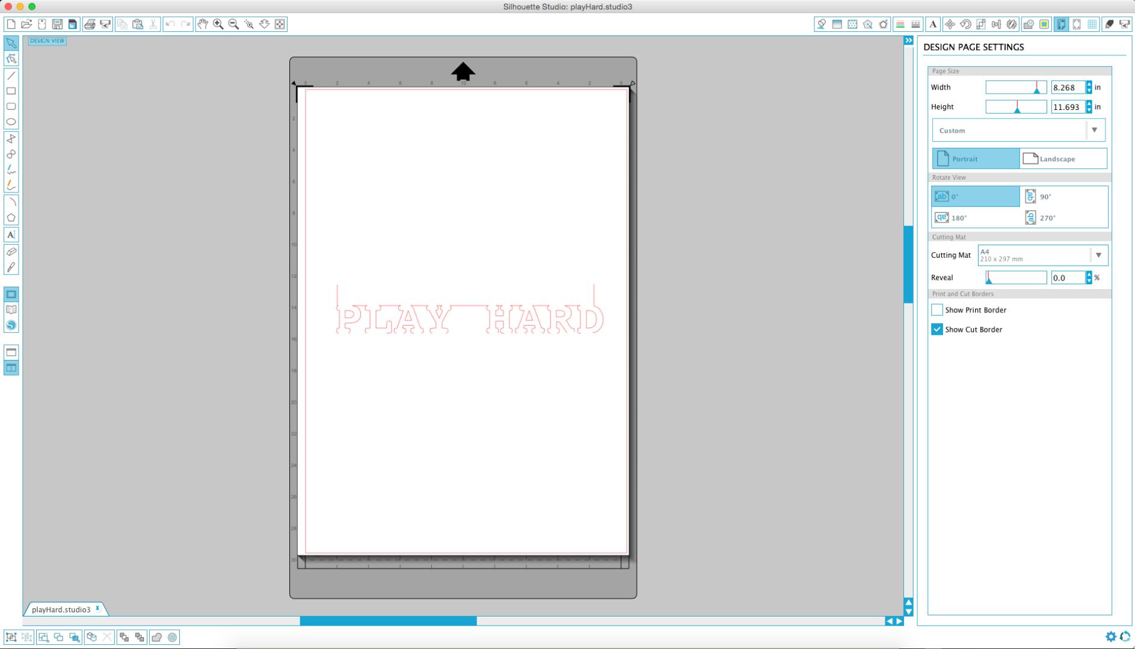Switch page orientation to Landscape
Screen dimensions: 1135x649
[x=1062, y=158]
